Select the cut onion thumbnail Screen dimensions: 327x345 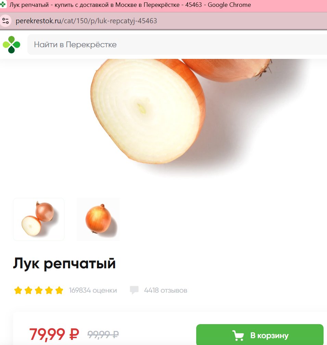point(39,219)
